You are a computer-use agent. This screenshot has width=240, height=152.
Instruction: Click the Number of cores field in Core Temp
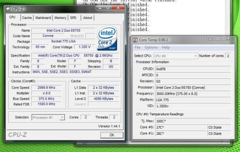[228, 56]
